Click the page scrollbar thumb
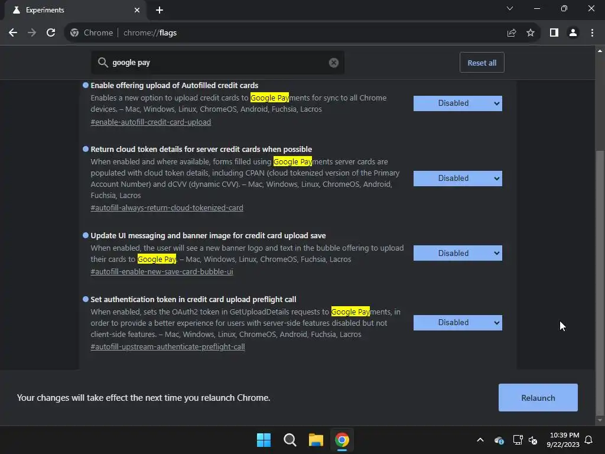This screenshot has width=605, height=454. tap(600, 283)
